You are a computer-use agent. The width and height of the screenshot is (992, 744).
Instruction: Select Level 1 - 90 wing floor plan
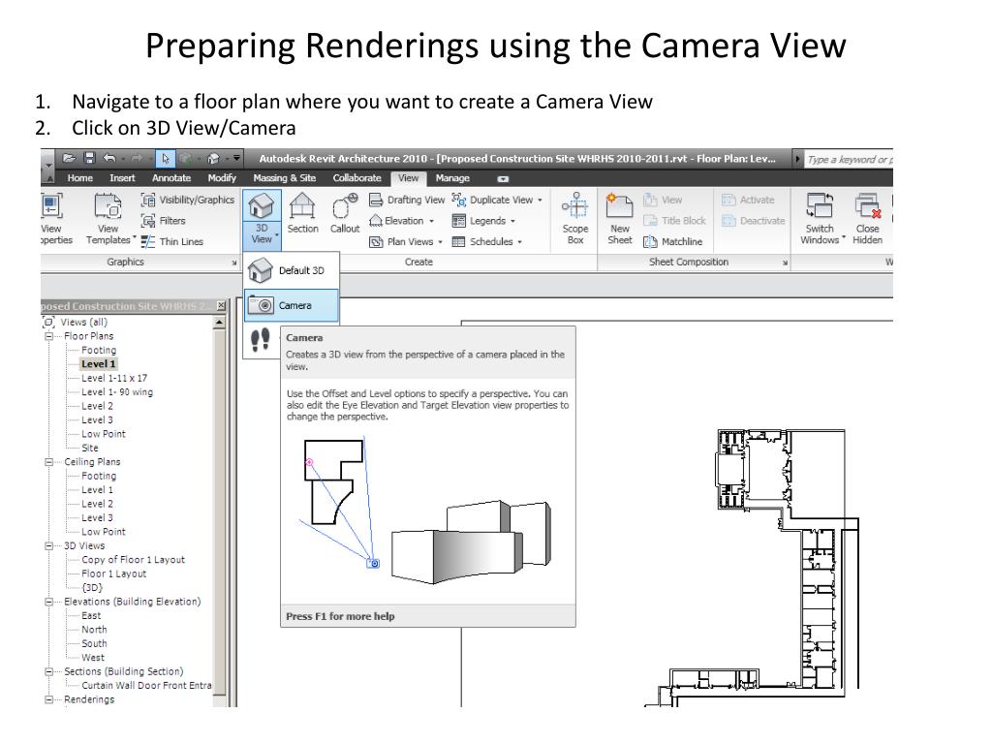click(x=117, y=392)
